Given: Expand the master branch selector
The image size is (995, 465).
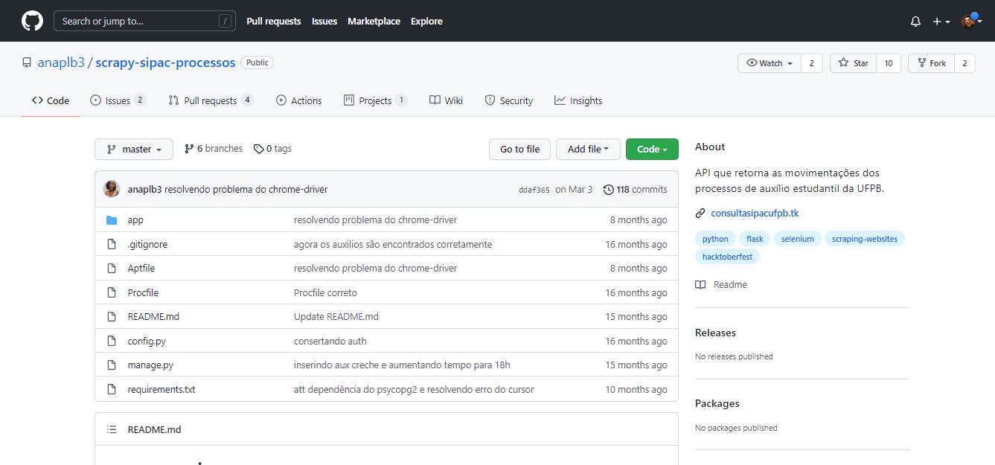Looking at the screenshot, I should [134, 149].
